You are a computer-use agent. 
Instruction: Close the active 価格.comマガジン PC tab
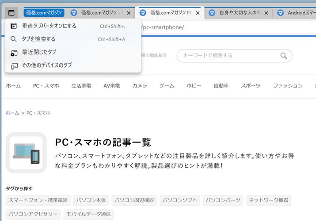point(198,13)
